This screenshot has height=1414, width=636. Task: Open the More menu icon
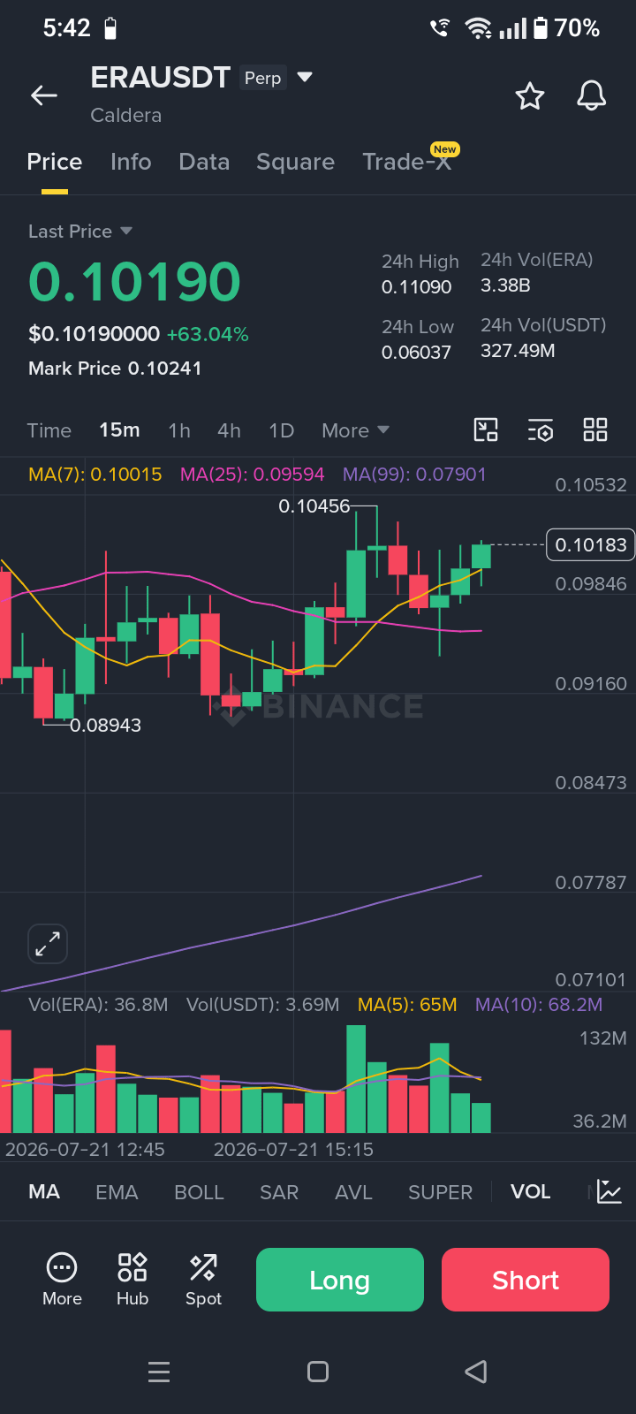tap(62, 1280)
